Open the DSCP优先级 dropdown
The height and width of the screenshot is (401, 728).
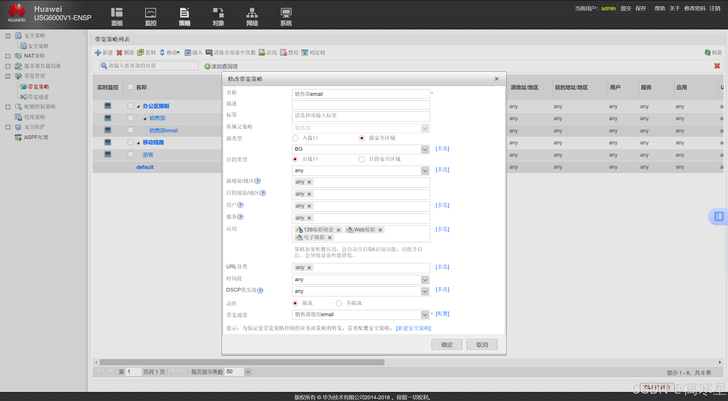[x=425, y=291]
